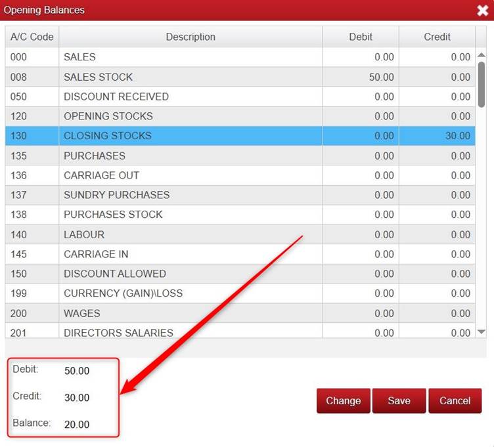The image size is (494, 447).
Task: Click the credit cell of WAGES
Action: pos(437,313)
